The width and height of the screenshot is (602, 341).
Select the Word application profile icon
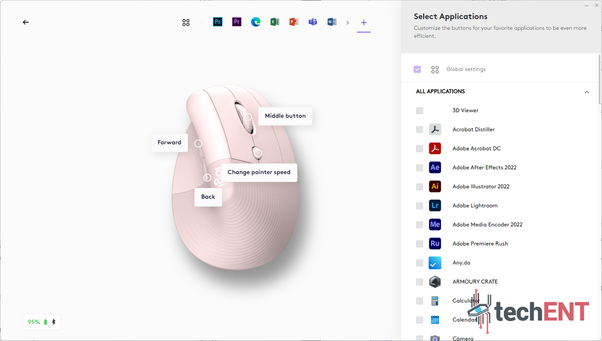coord(332,22)
